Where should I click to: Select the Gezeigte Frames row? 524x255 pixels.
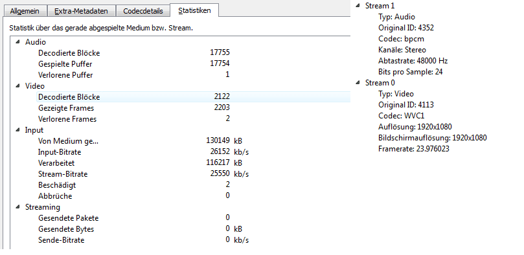tap(193, 108)
